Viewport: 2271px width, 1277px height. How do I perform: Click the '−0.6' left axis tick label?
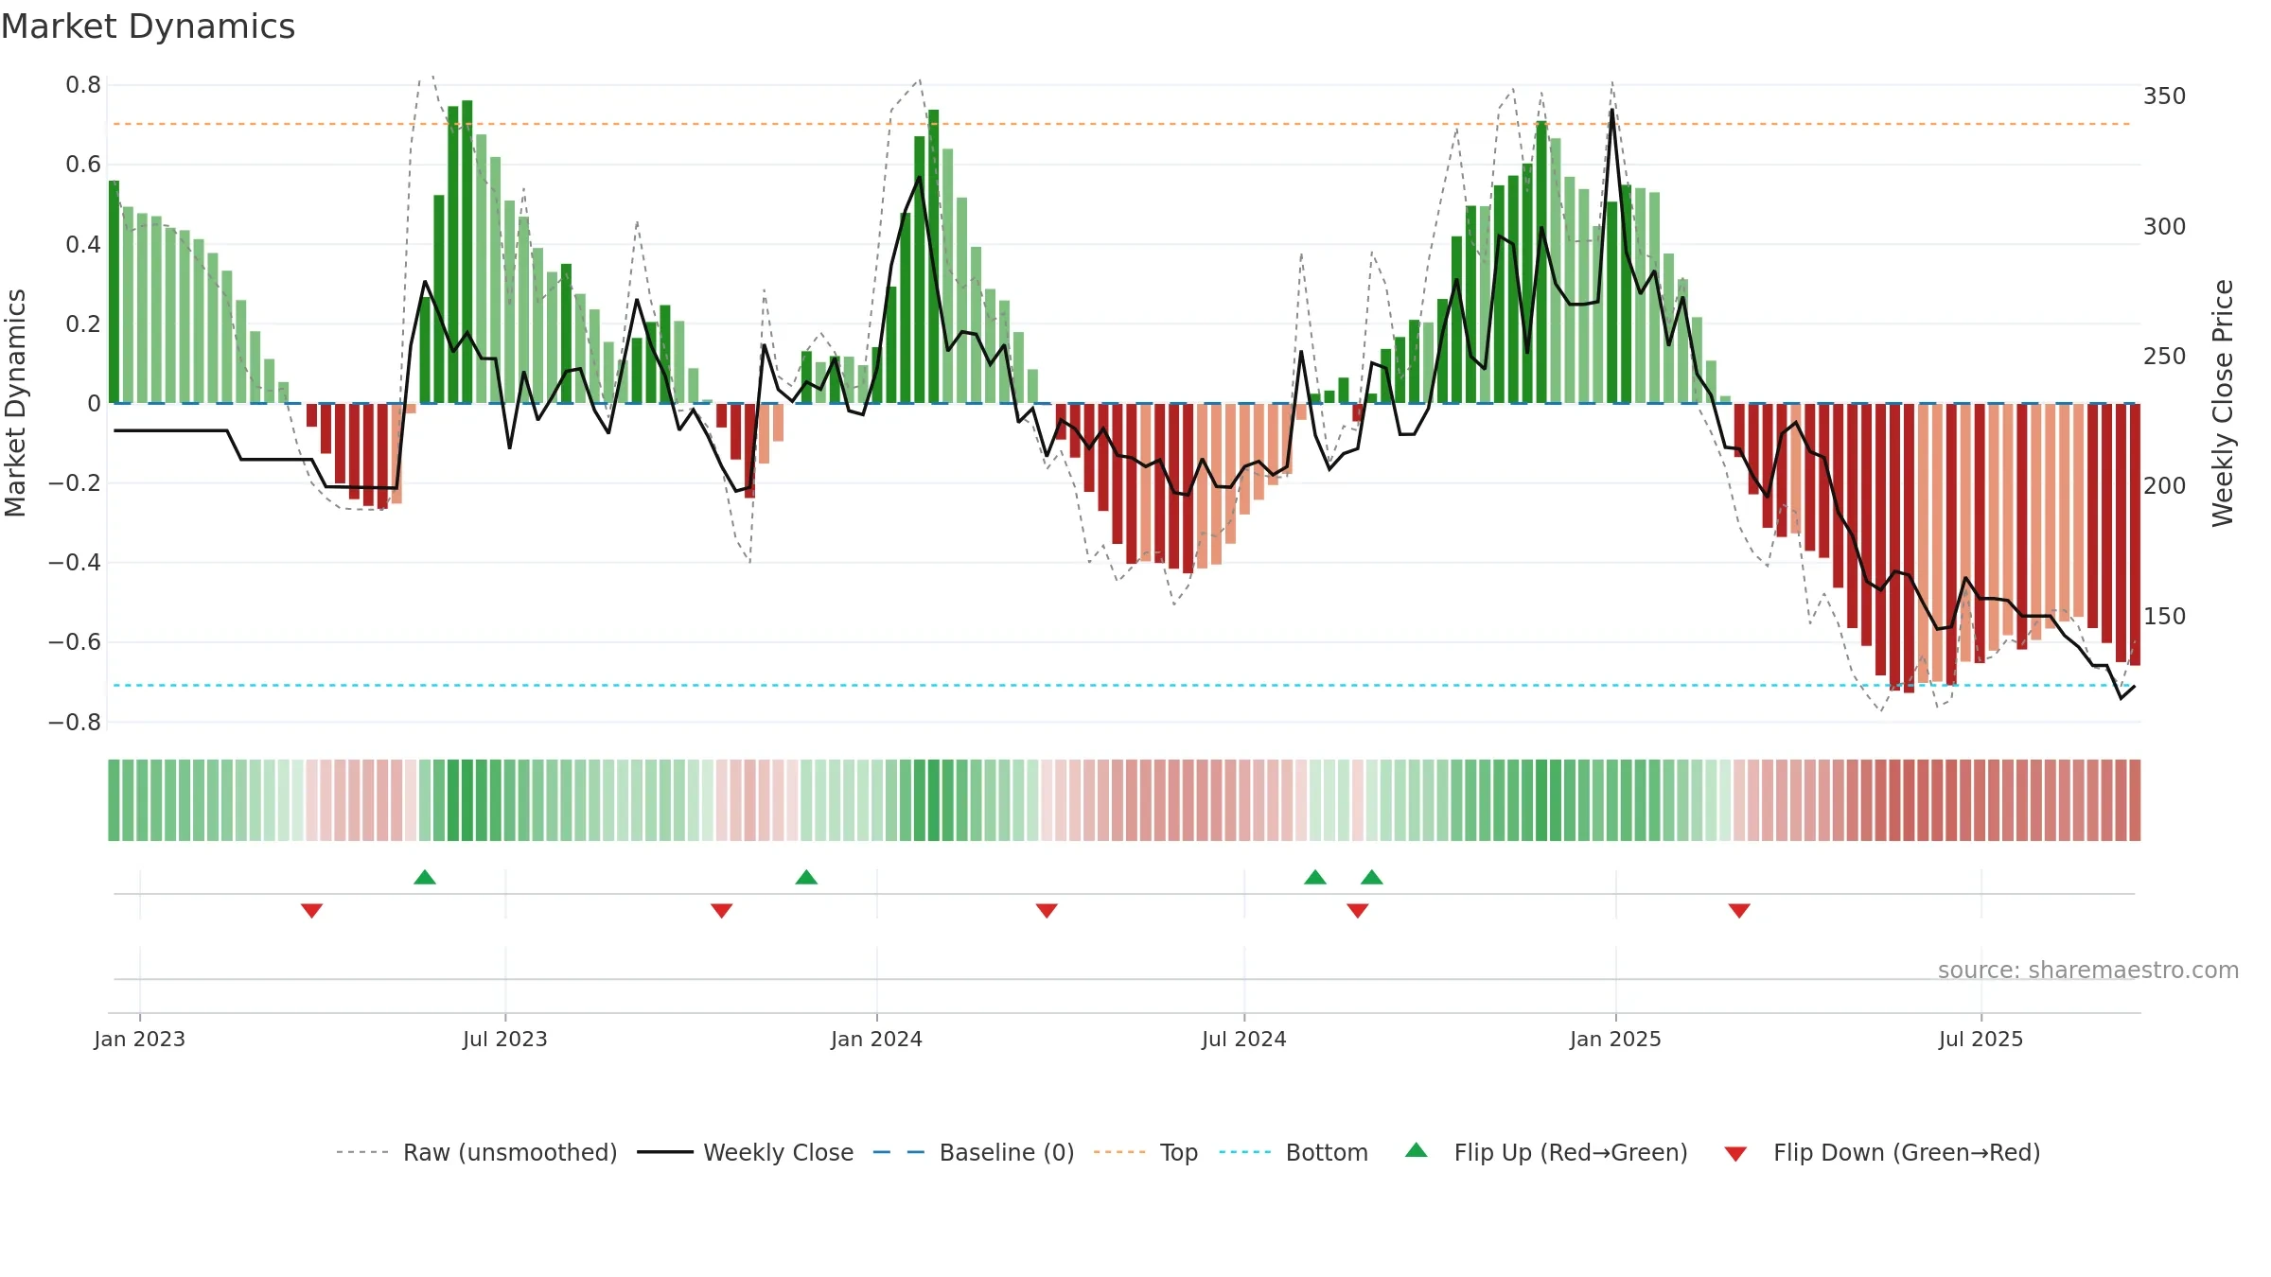(x=75, y=642)
